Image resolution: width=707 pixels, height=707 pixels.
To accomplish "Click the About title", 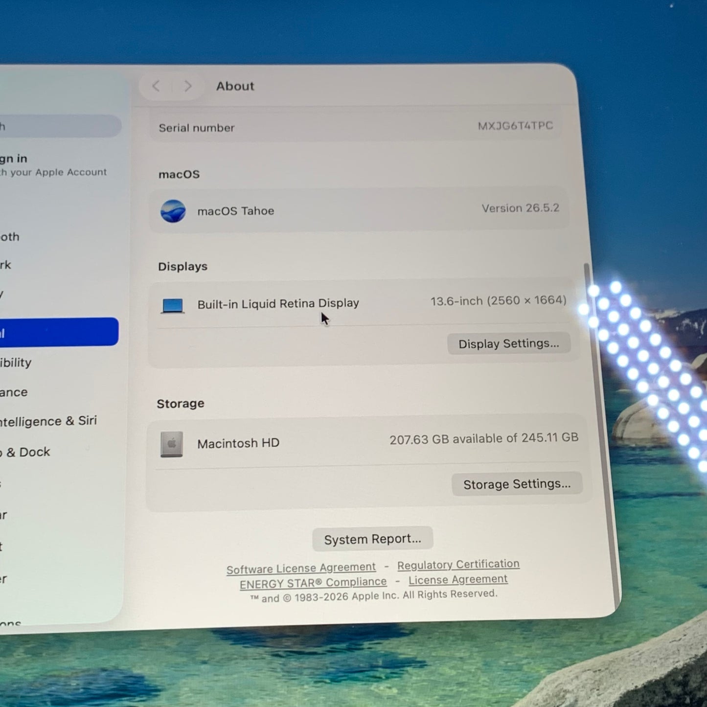I will (x=235, y=86).
